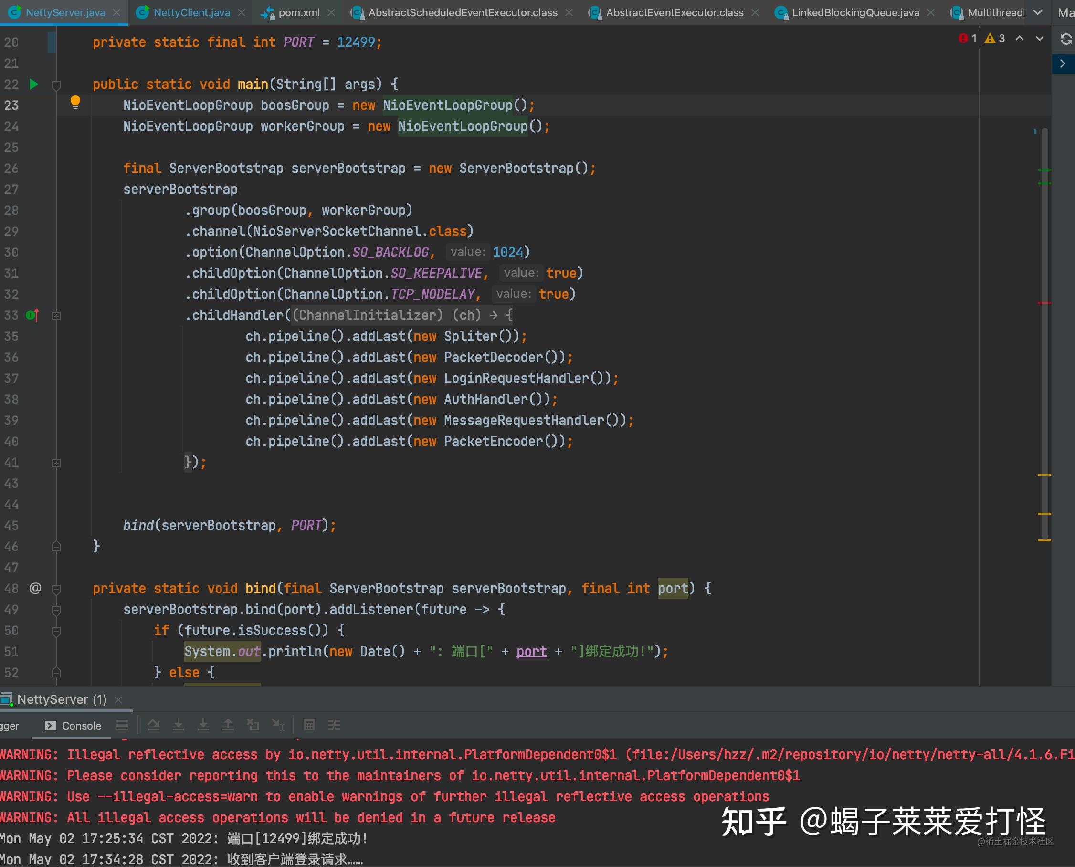Click the error count indicator
This screenshot has height=867, width=1075.
pyautogui.click(x=968, y=39)
